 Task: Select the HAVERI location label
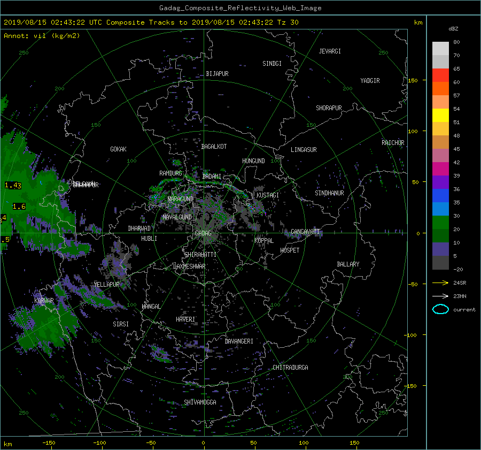(x=185, y=319)
